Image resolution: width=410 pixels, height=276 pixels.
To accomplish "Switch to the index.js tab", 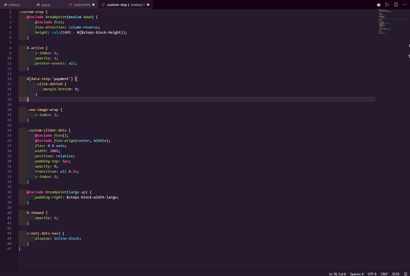I will [16, 5].
